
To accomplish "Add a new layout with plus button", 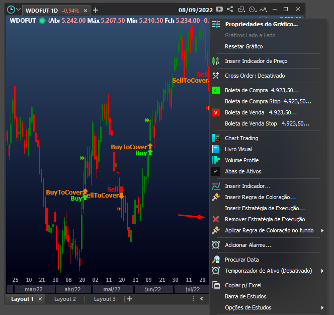I will (x=130, y=299).
